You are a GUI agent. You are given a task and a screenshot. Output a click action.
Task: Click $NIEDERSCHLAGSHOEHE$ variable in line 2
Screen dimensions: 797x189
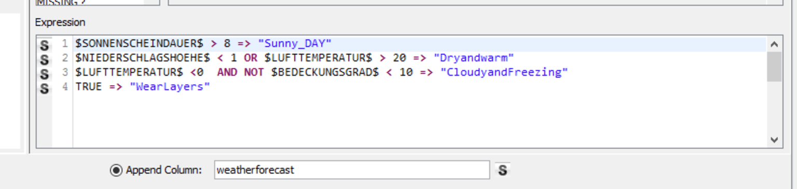(x=143, y=58)
